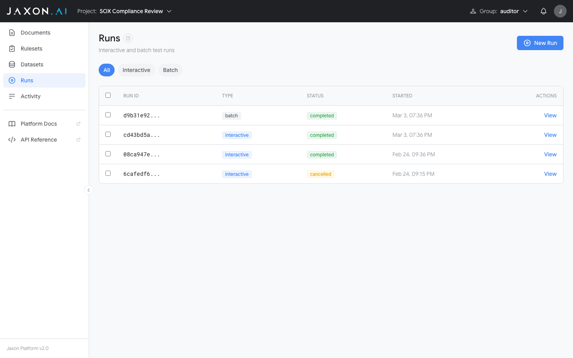Open Activity via its list icon
This screenshot has height=358, width=573.
[x=12, y=96]
